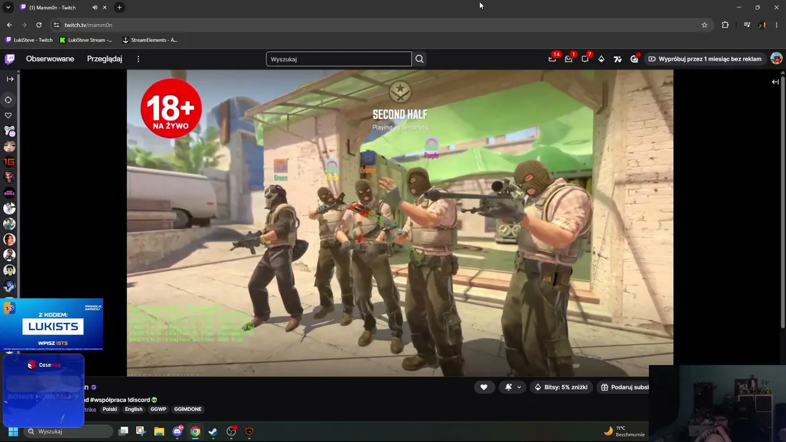Open File Explorer from the taskbar
The width and height of the screenshot is (786, 442).
pyautogui.click(x=159, y=432)
